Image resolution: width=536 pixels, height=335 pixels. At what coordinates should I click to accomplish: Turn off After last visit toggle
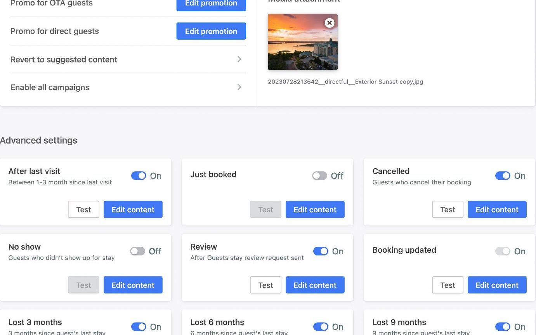pyautogui.click(x=139, y=176)
